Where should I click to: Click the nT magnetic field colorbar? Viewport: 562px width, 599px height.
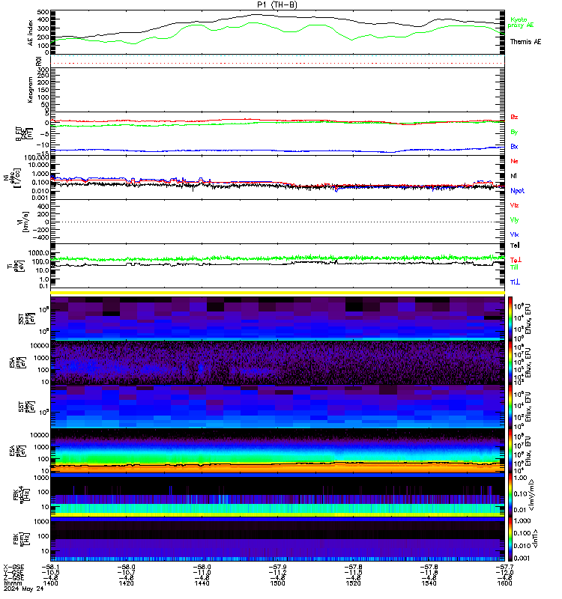coord(510,539)
